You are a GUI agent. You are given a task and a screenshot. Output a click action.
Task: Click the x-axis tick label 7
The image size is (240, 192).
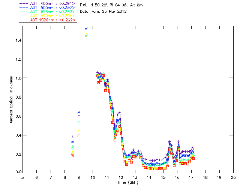click(x=51, y=177)
